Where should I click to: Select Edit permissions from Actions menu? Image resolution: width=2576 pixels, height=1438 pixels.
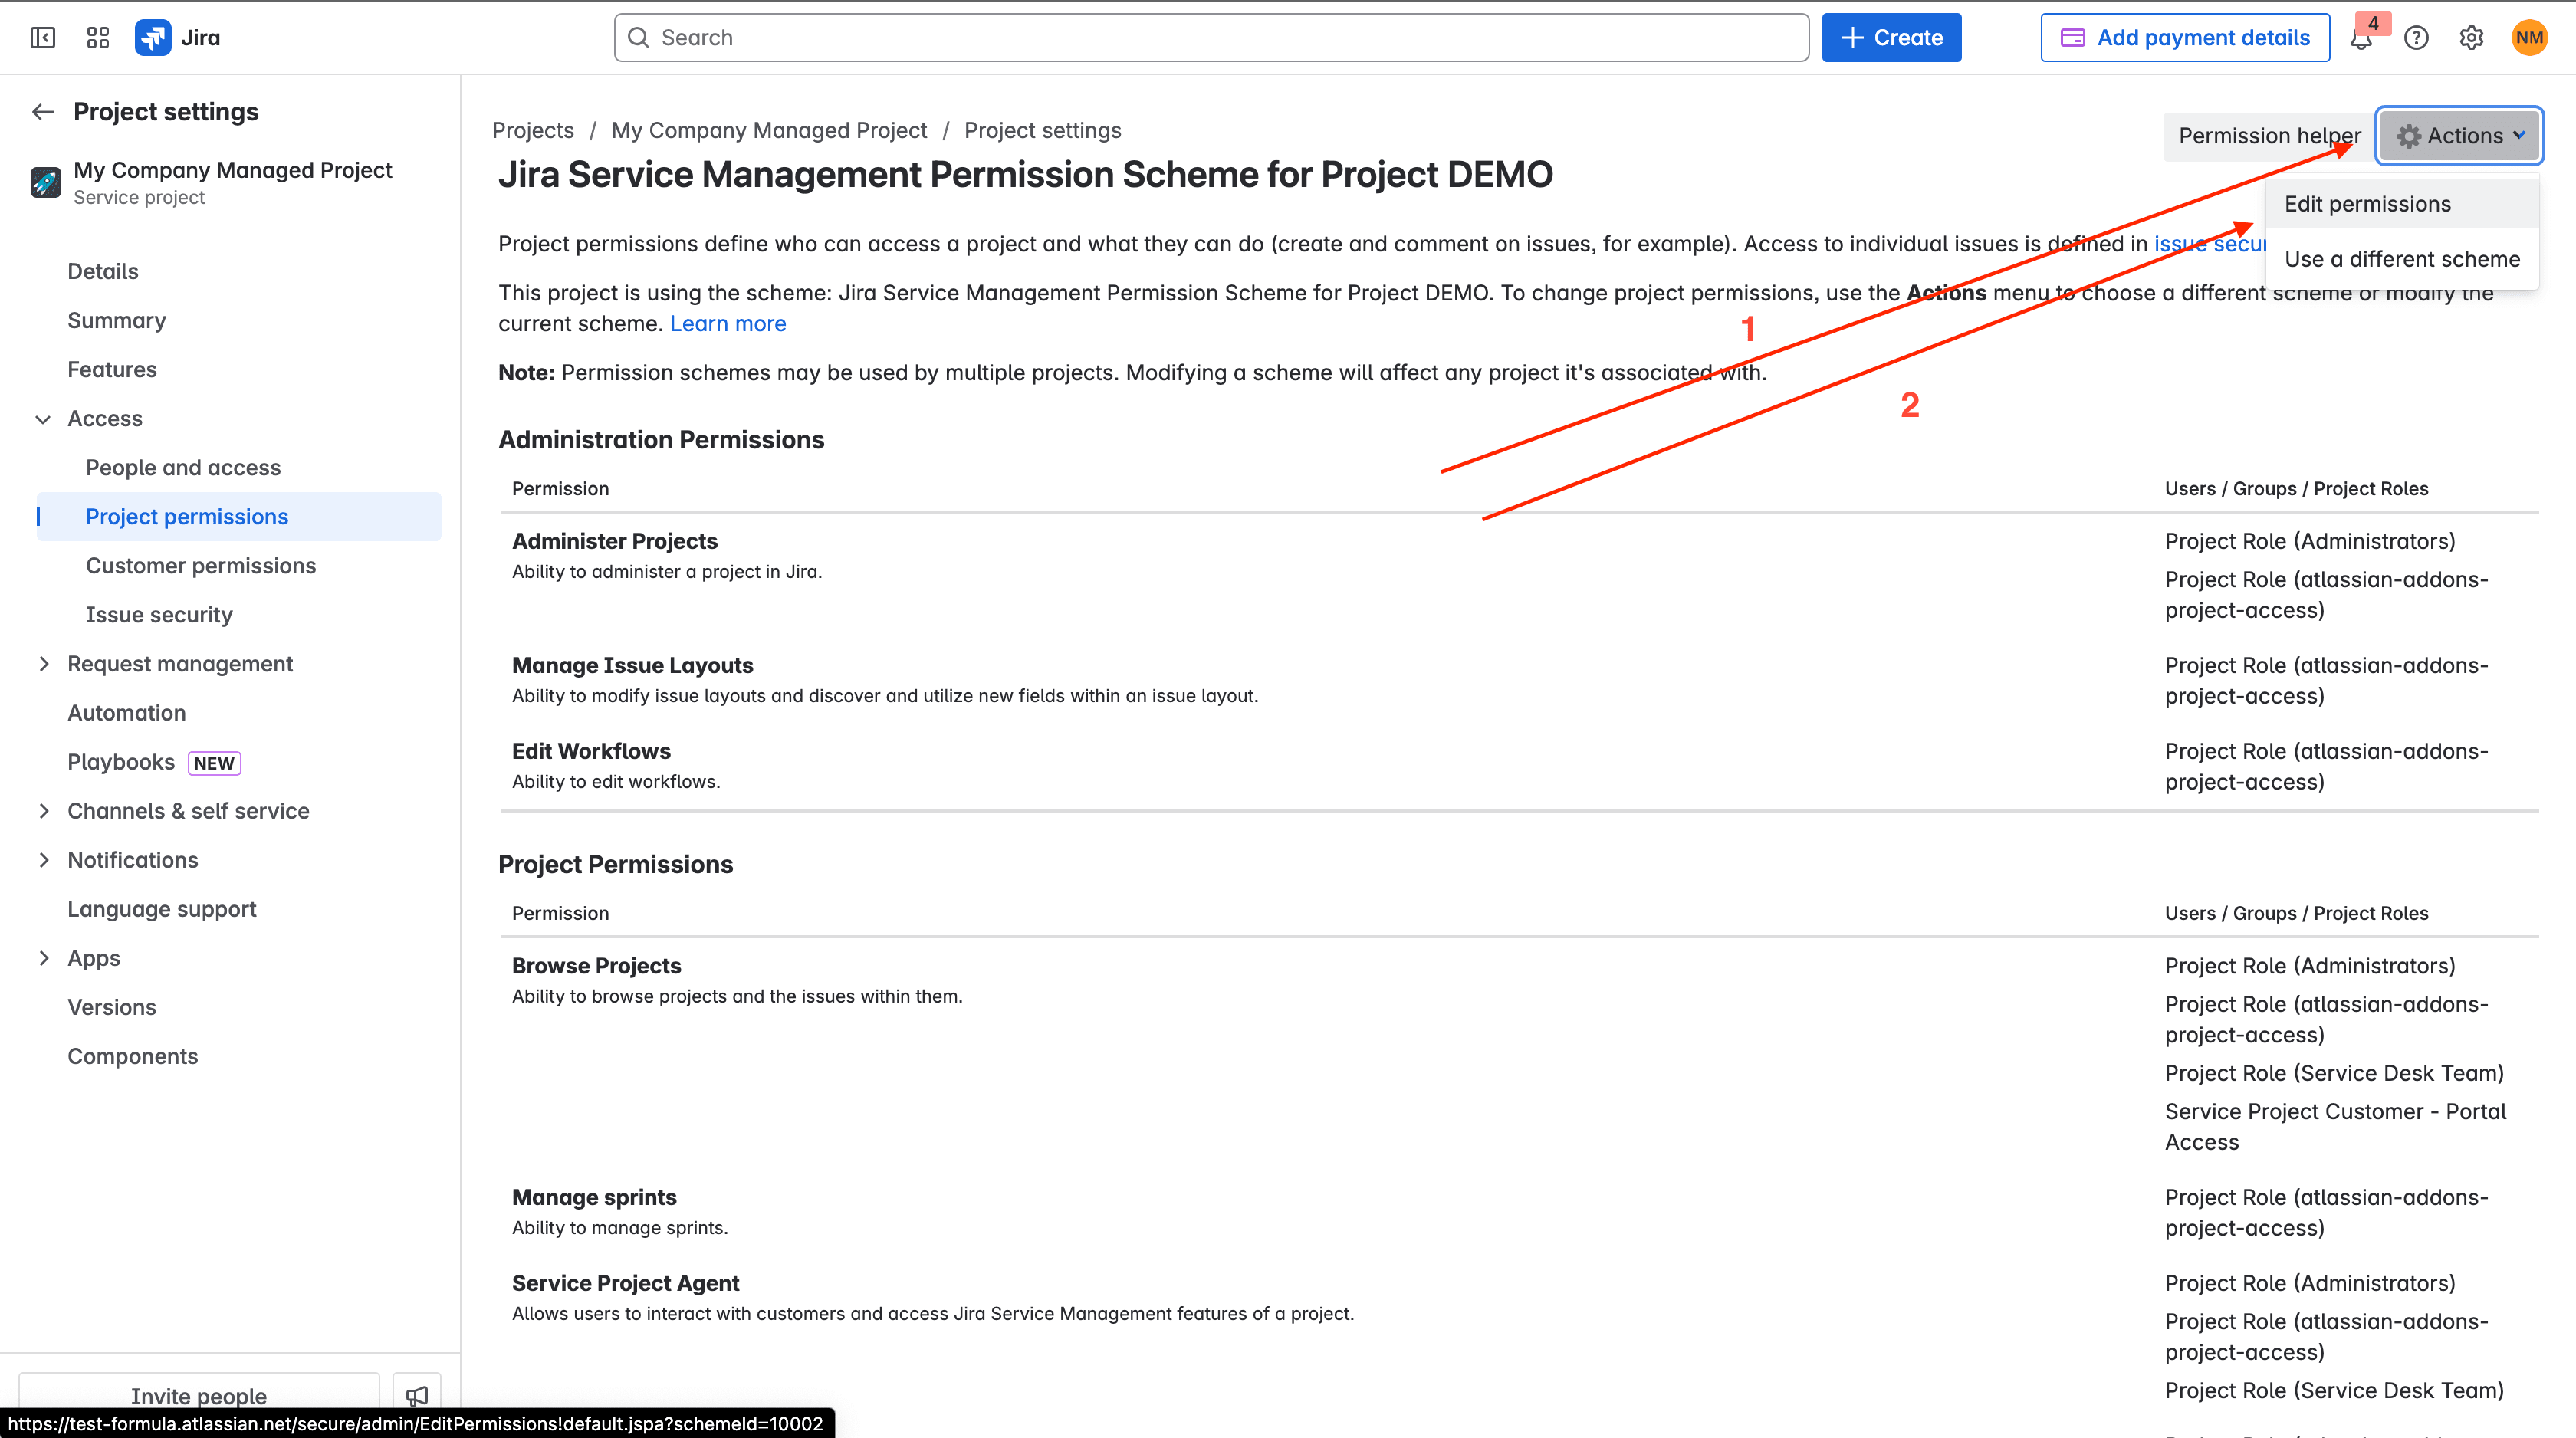(x=2402, y=204)
